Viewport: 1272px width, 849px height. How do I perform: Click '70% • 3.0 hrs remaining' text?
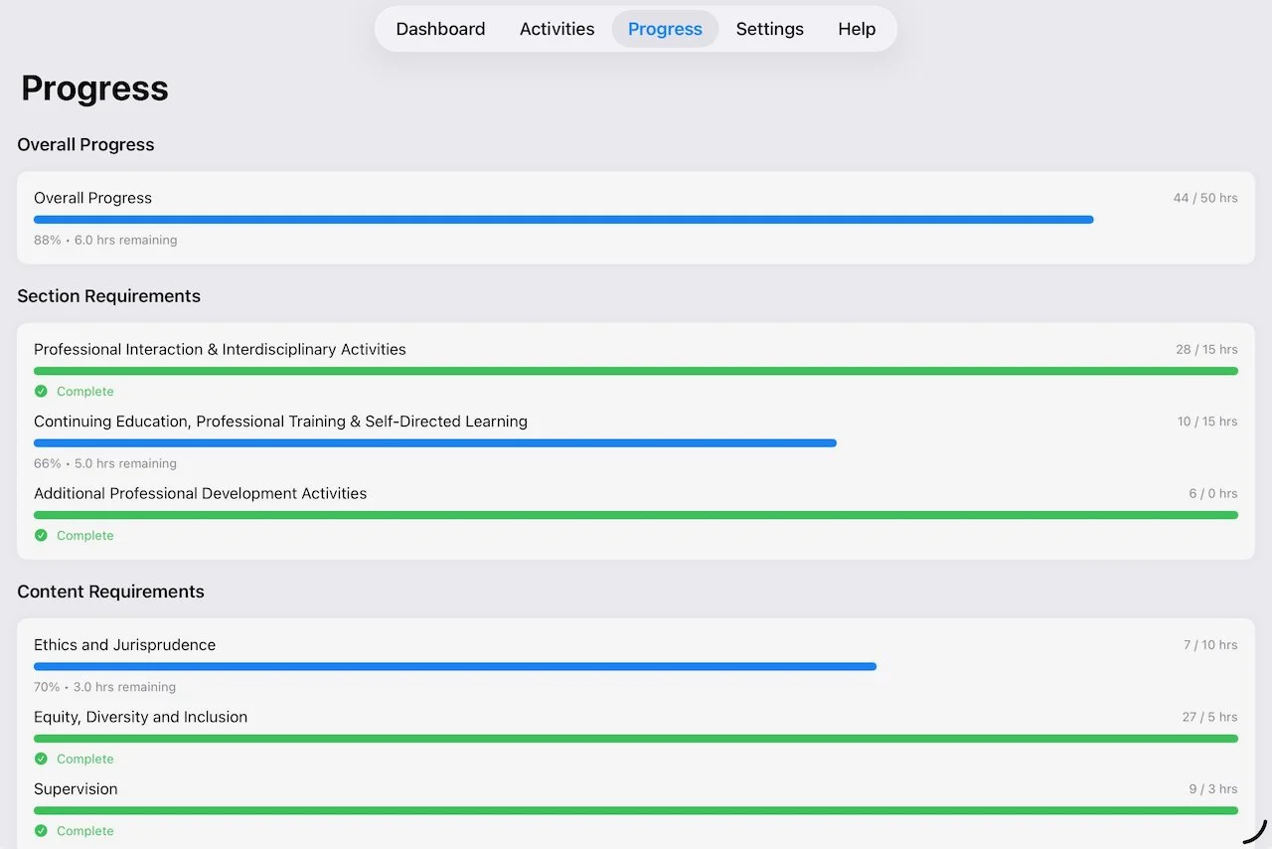(x=104, y=687)
